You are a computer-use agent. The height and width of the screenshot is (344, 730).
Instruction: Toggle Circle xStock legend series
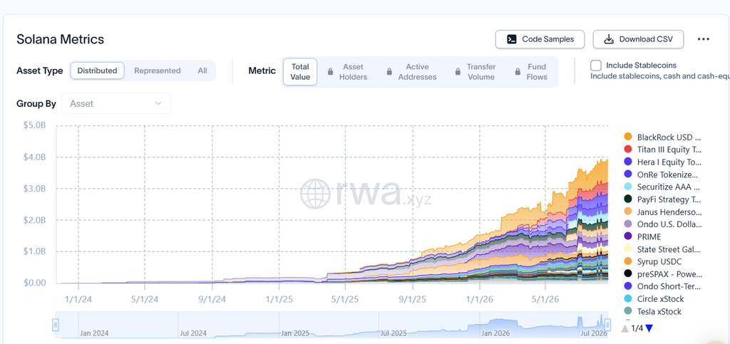654,299
